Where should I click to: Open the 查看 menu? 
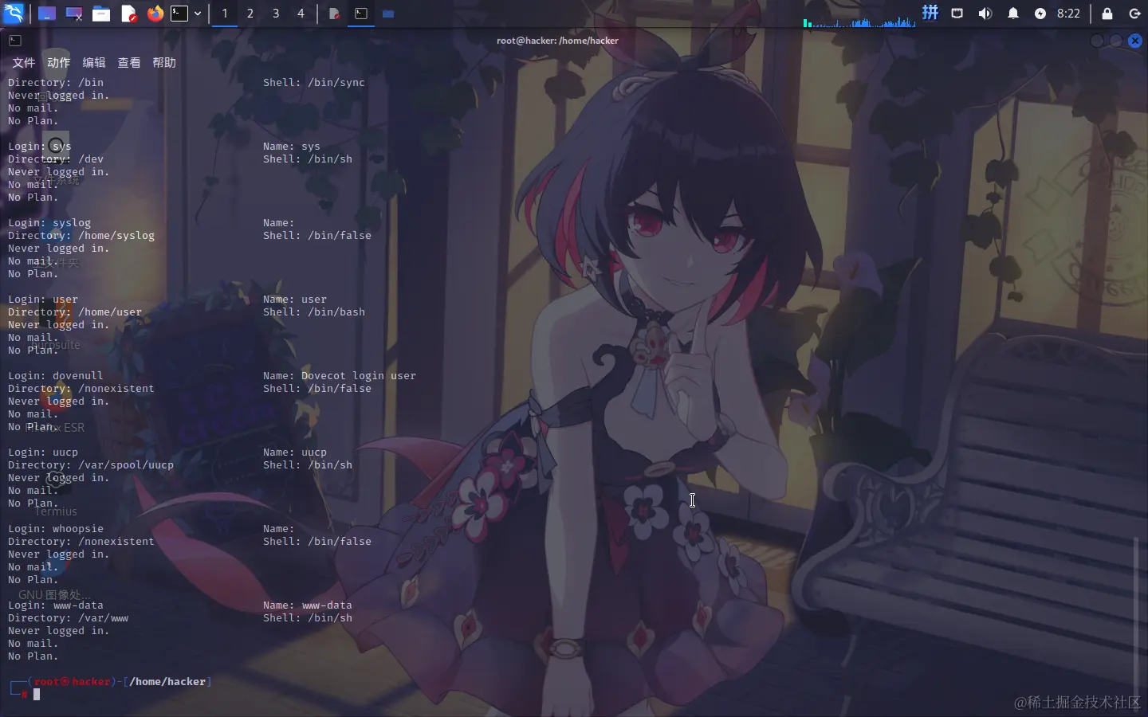tap(128, 63)
